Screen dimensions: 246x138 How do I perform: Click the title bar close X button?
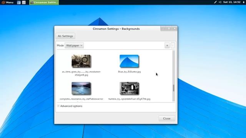point(175,29)
